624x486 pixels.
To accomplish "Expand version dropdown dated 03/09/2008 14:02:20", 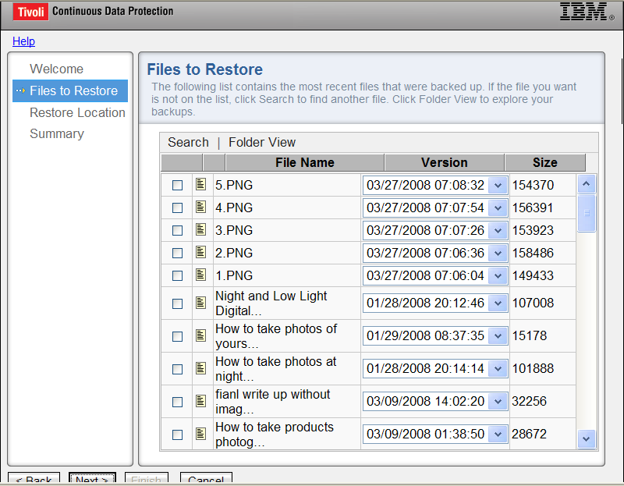I will [x=498, y=401].
